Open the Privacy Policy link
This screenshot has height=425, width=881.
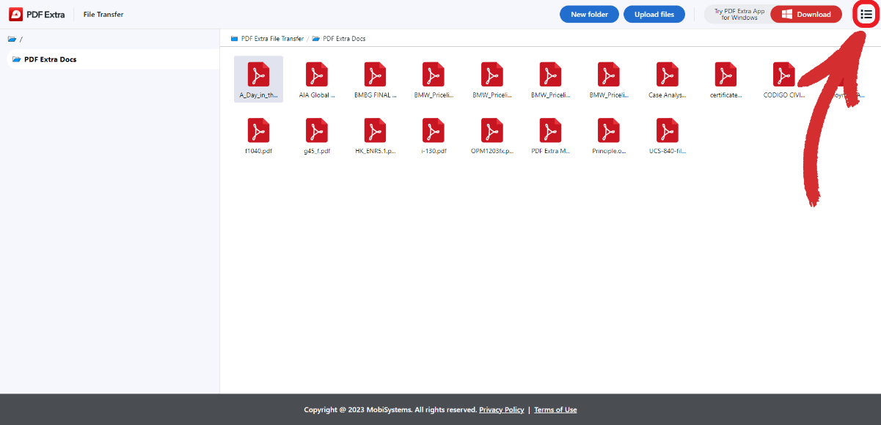click(x=502, y=410)
